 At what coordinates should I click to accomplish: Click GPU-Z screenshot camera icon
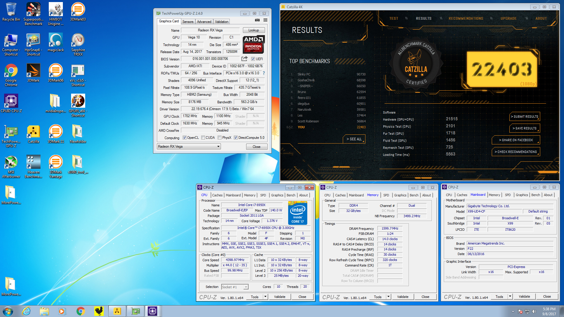[257, 20]
